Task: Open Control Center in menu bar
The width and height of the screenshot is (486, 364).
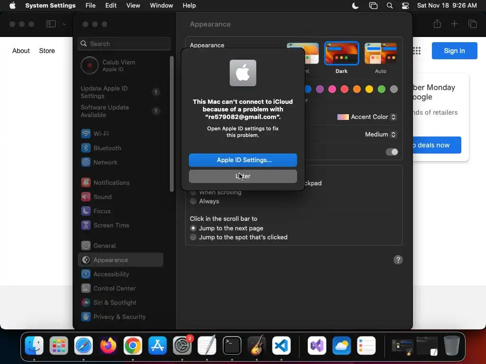Action: (x=405, y=6)
